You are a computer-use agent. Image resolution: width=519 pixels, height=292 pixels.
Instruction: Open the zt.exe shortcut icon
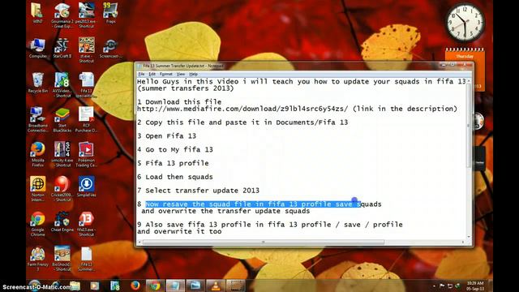click(x=87, y=49)
